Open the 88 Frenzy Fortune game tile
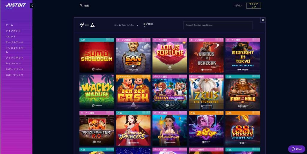307x154 pixels. coord(243,128)
